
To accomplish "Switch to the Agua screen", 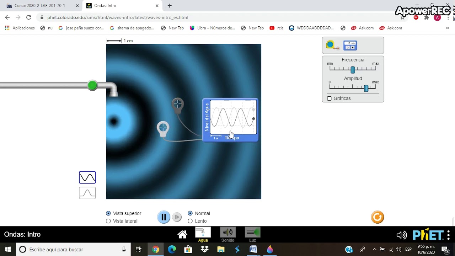I will (x=203, y=235).
